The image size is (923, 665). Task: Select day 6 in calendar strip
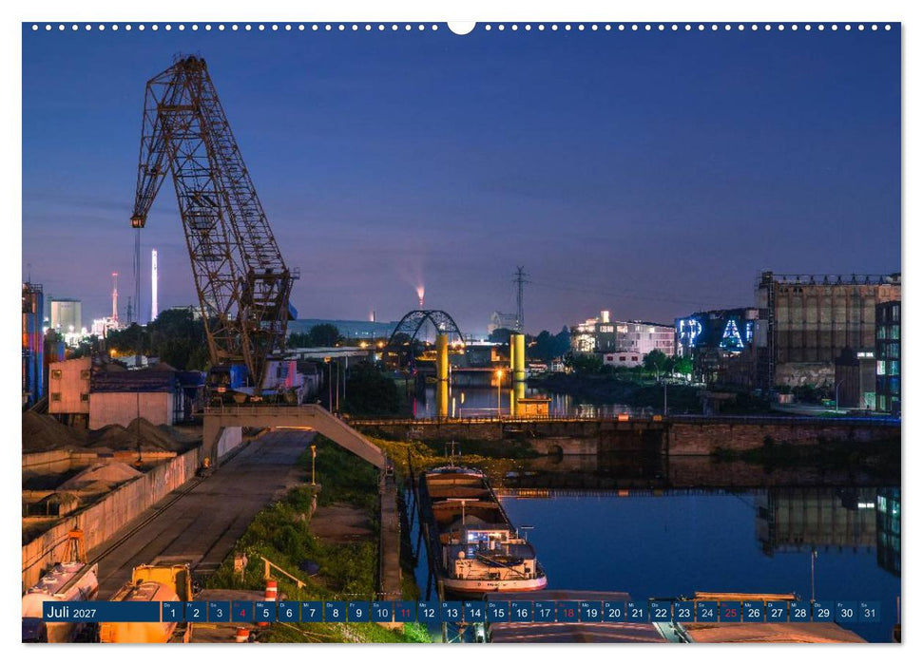288,612
